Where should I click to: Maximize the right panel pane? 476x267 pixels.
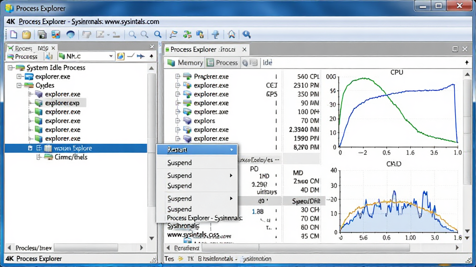pos(455,49)
